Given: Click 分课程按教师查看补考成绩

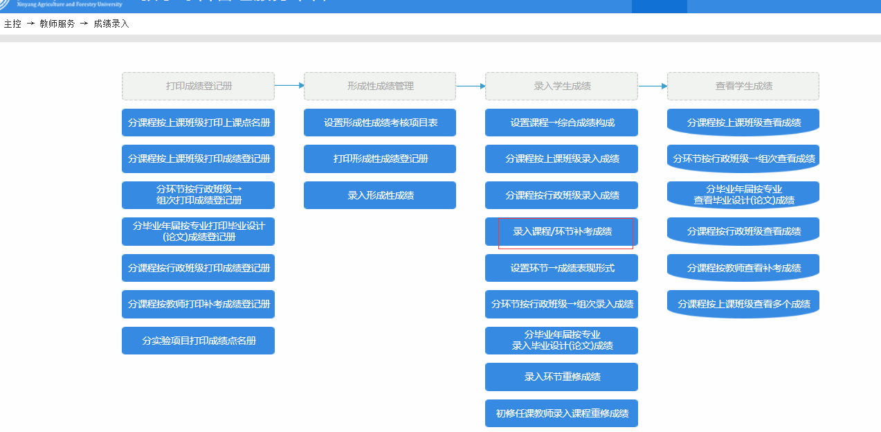Looking at the screenshot, I should tap(743, 268).
